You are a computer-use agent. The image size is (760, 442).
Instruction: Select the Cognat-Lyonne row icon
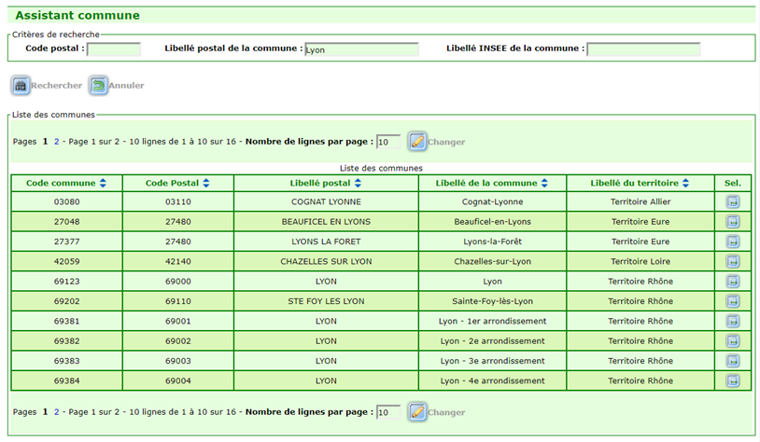point(733,201)
